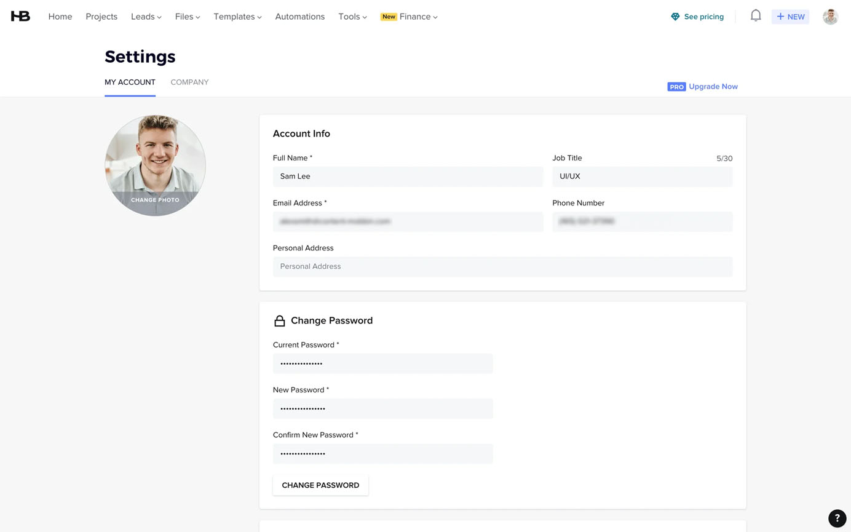
Task: Click the Upgrade Now link
Action: [x=713, y=86]
